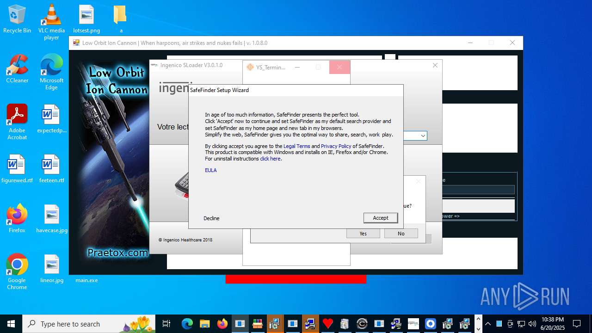Image resolution: width=592 pixels, height=333 pixels.
Task: Choose No in the confirmation dialog
Action: tap(401, 234)
